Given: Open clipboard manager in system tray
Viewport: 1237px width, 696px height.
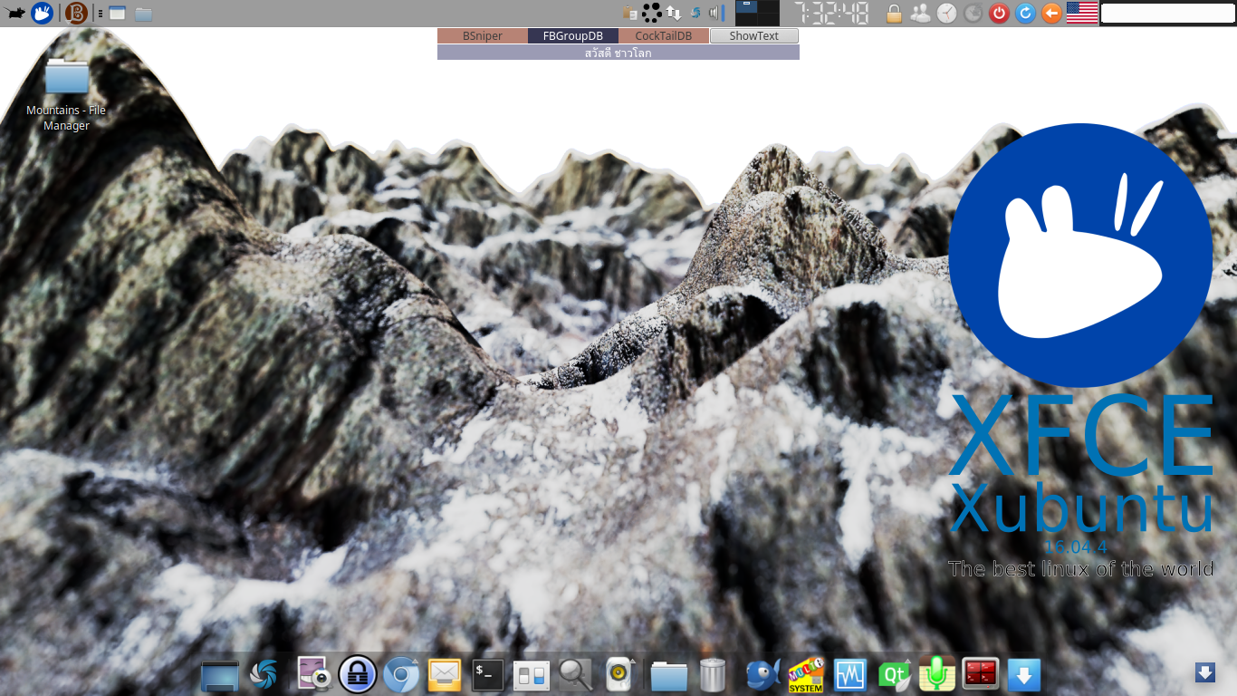Looking at the screenshot, I should 630,13.
